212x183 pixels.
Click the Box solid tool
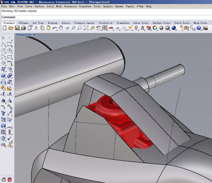tap(4, 76)
